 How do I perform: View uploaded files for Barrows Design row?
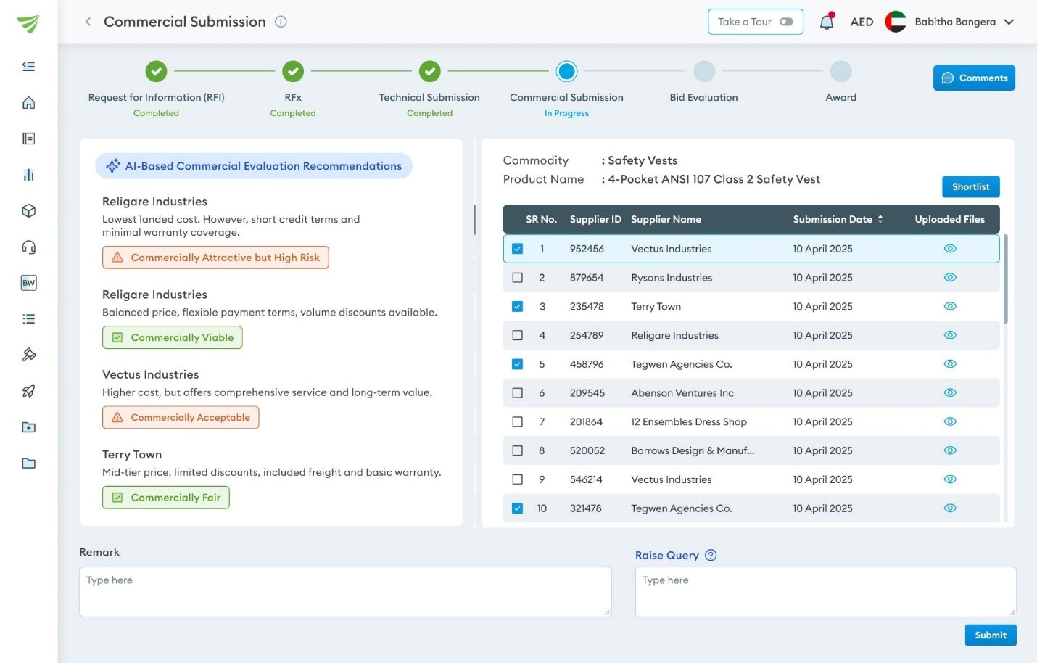tap(950, 450)
